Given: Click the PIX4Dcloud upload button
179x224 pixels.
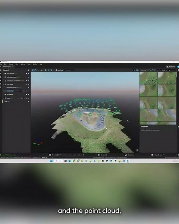Looking at the screenshot, I should [x=171, y=67].
